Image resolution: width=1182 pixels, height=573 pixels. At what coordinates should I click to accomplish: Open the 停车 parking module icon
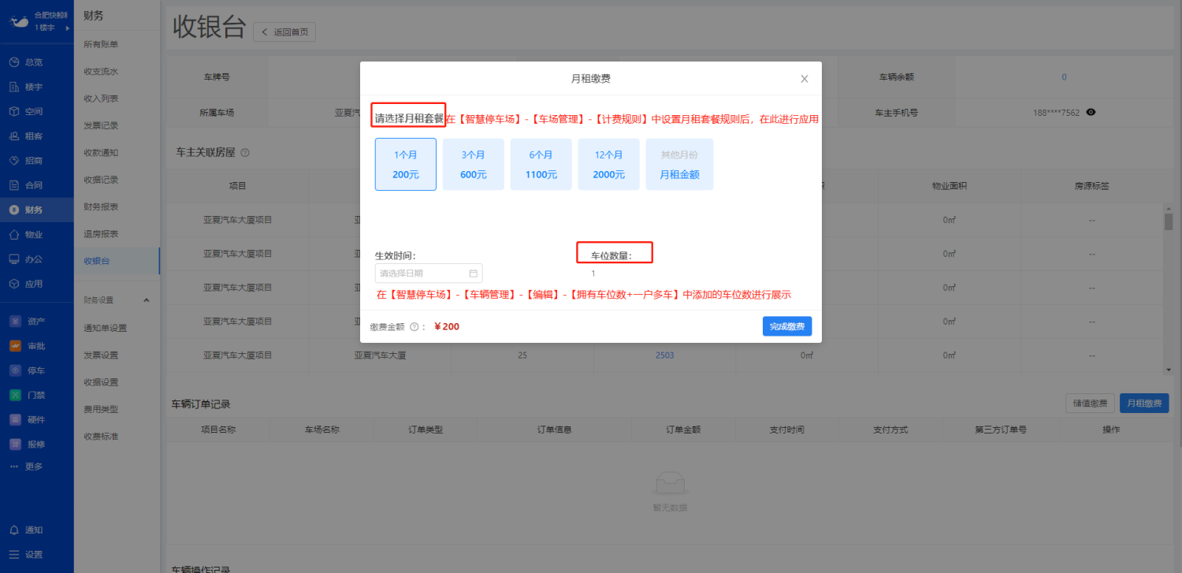[14, 370]
